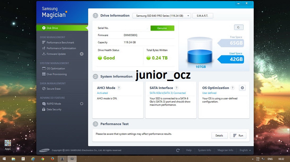Open Performance Benchmark in sidebar
The image size is (290, 162).
tap(60, 42)
